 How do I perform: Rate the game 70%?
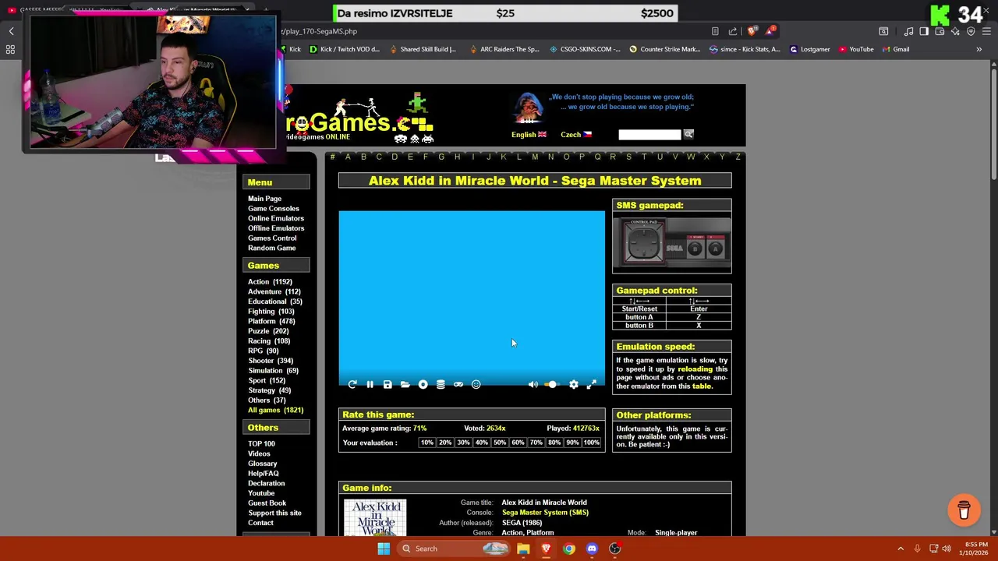pos(536,443)
